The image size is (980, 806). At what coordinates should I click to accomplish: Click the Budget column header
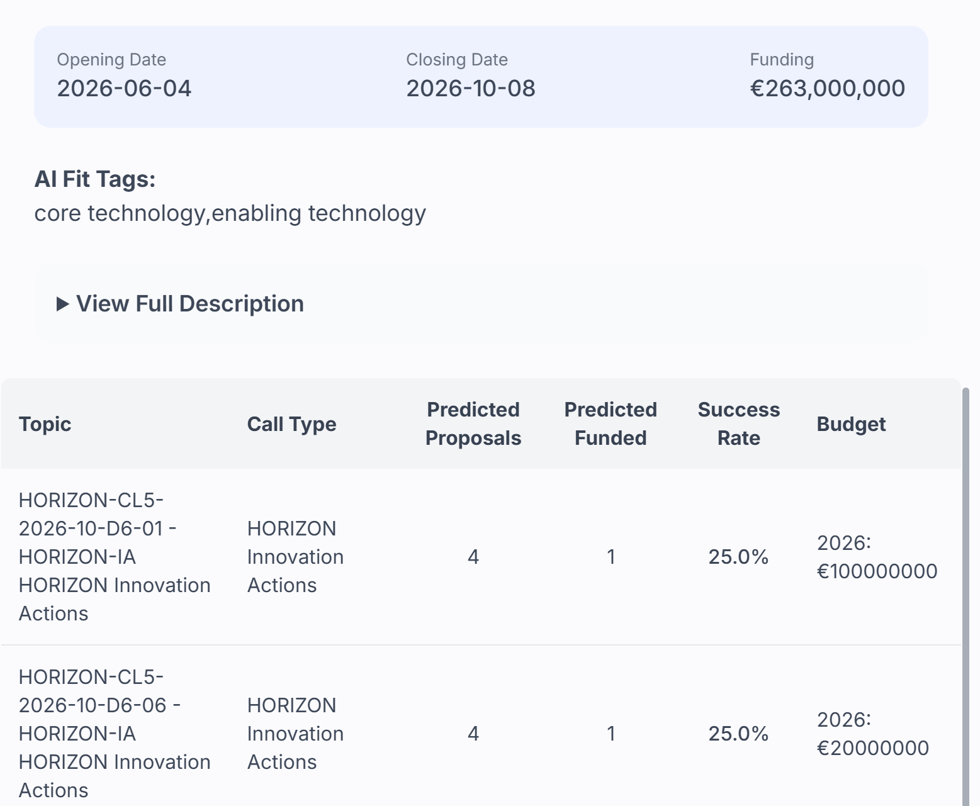tap(850, 424)
